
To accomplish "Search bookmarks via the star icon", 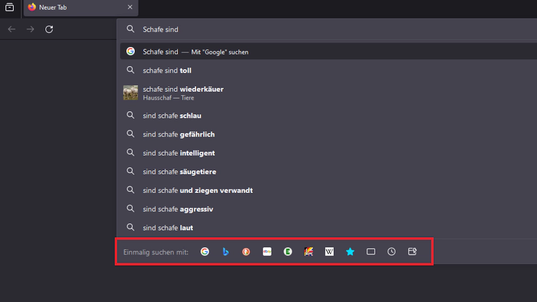I will coord(350,251).
